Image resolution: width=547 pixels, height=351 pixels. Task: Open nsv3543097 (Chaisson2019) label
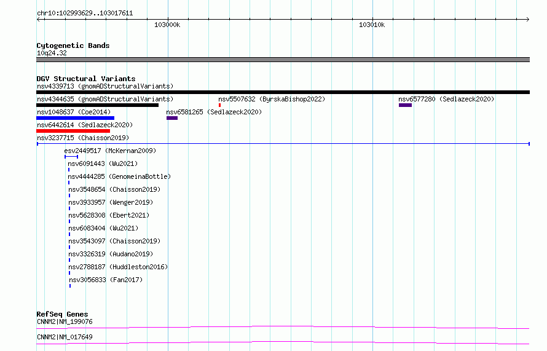(x=114, y=241)
